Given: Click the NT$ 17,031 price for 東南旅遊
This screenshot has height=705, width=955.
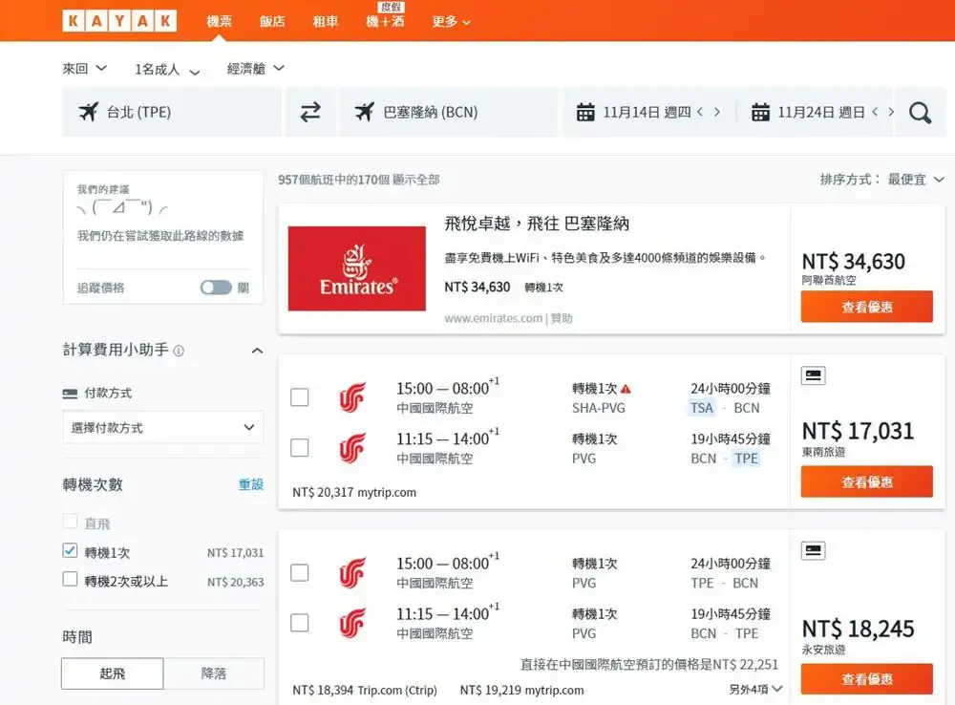Looking at the screenshot, I should point(859,431).
